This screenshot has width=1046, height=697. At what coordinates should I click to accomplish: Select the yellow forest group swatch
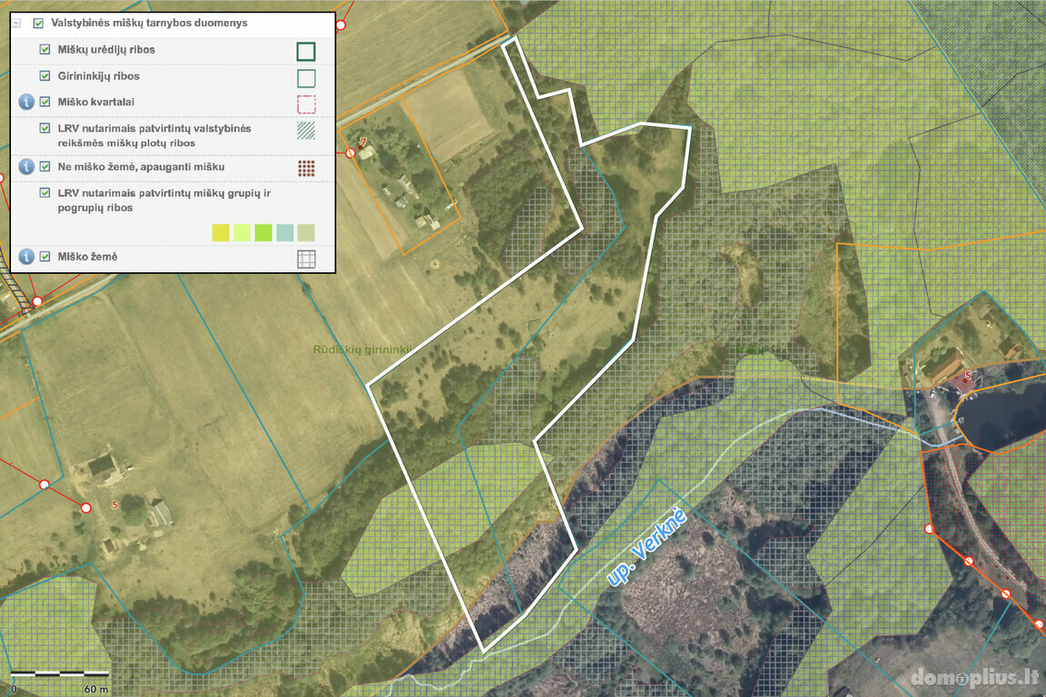(221, 232)
